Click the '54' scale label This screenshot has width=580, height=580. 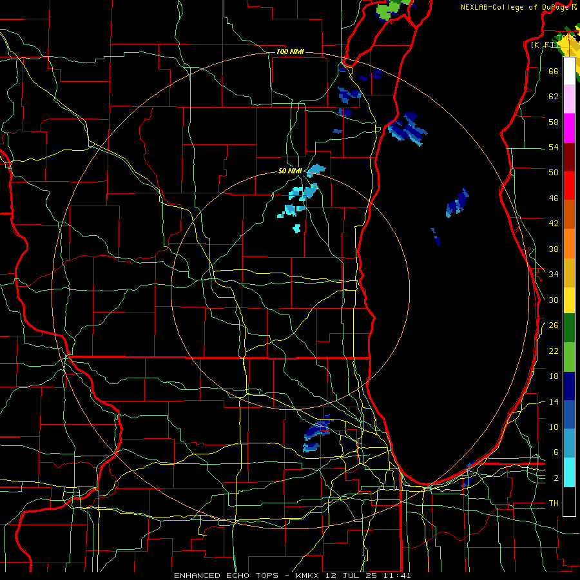click(554, 147)
